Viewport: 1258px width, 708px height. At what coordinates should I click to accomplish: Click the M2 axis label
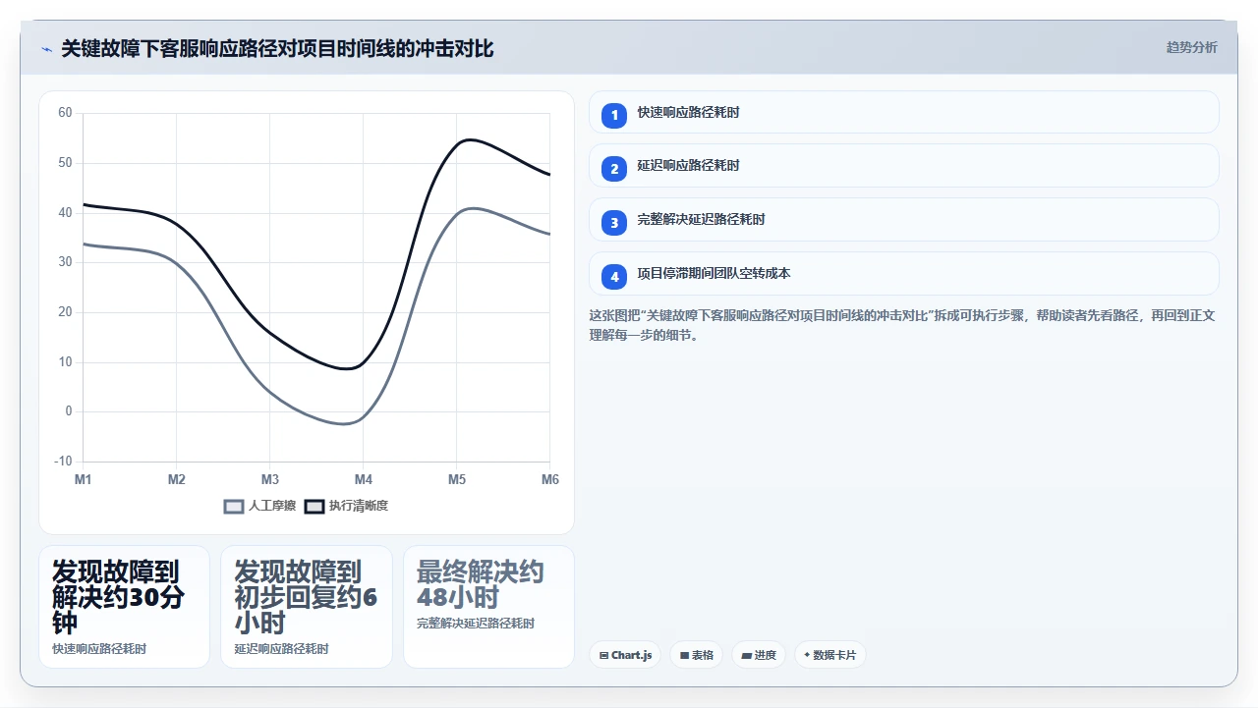click(177, 479)
